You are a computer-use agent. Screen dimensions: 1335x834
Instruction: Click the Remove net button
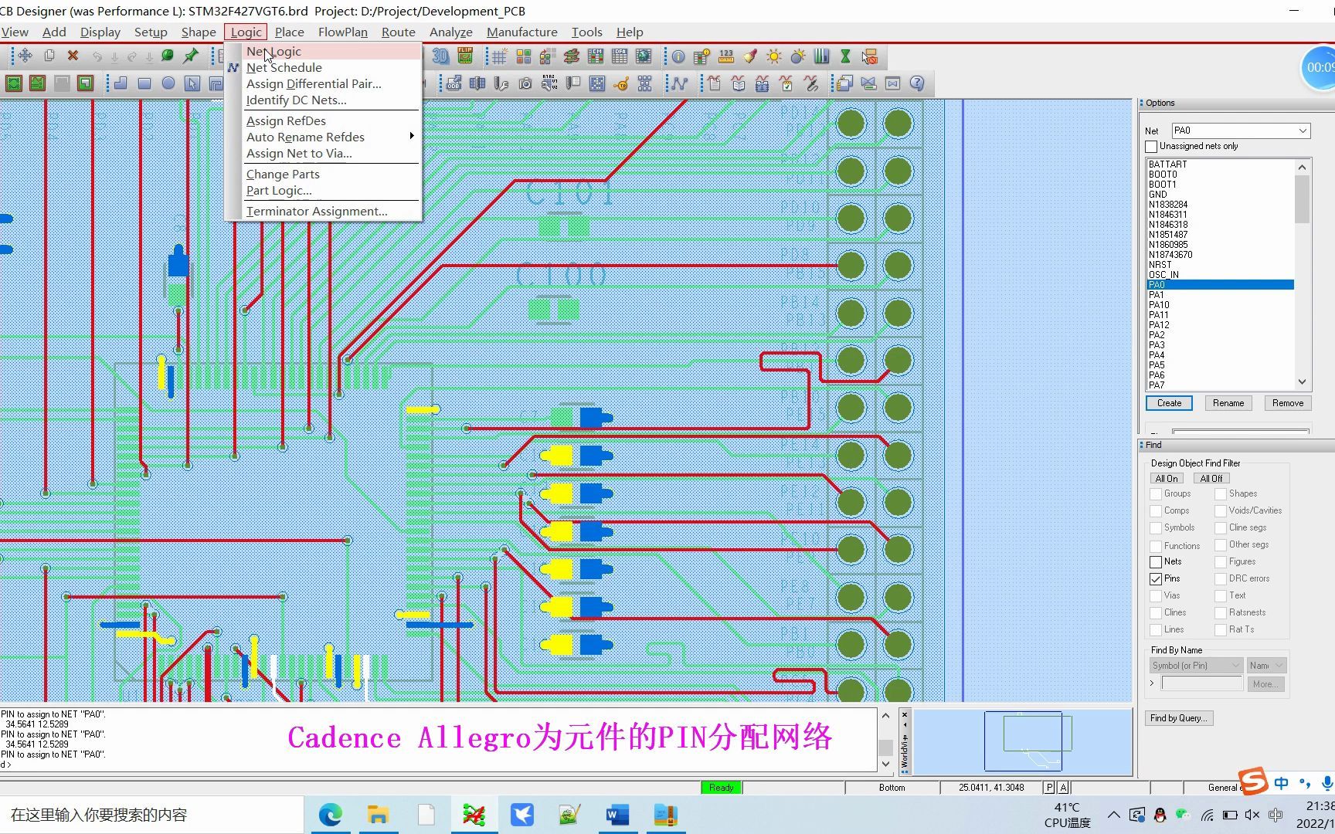pos(1287,403)
